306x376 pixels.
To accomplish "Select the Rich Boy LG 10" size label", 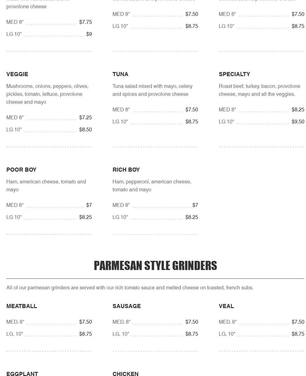I will coord(120,217).
